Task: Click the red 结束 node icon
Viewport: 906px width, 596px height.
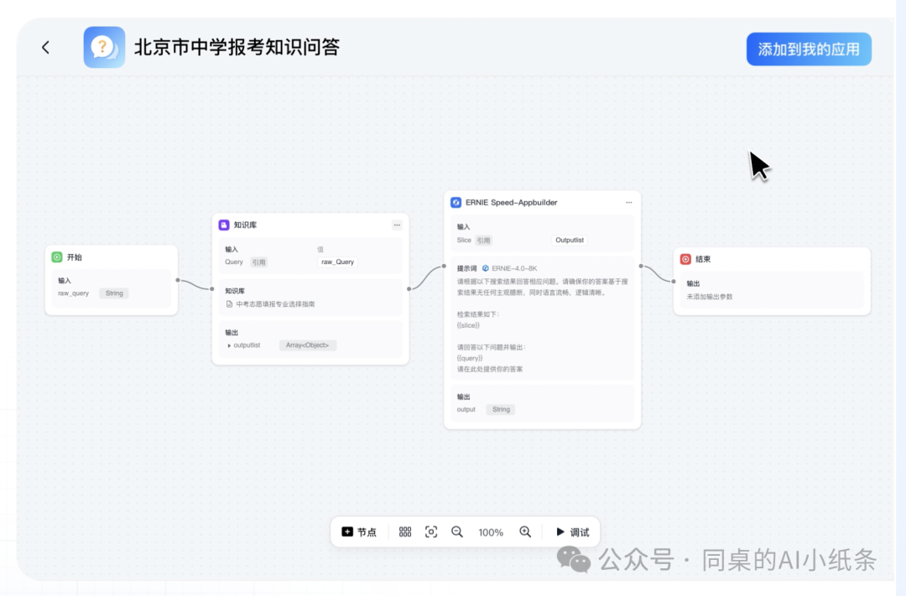Action: [685, 258]
